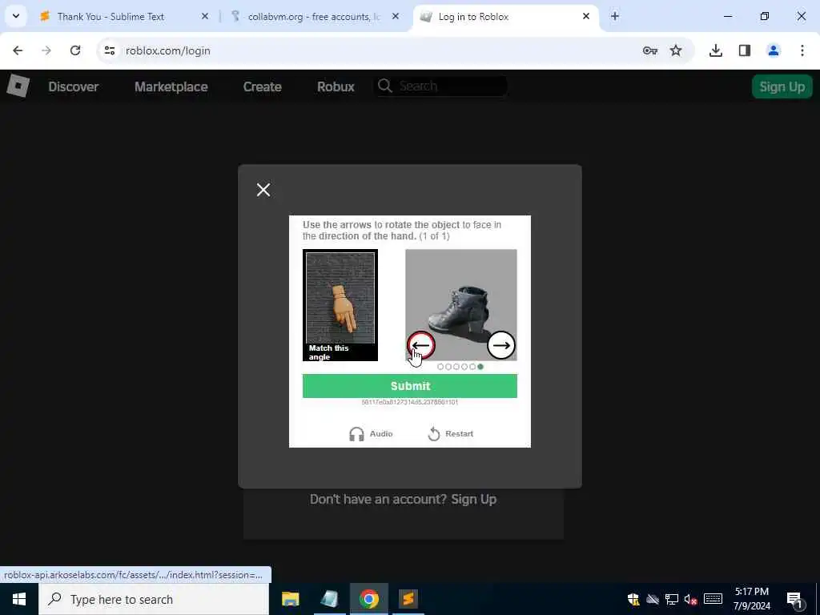Go back to the previous page

tap(18, 50)
